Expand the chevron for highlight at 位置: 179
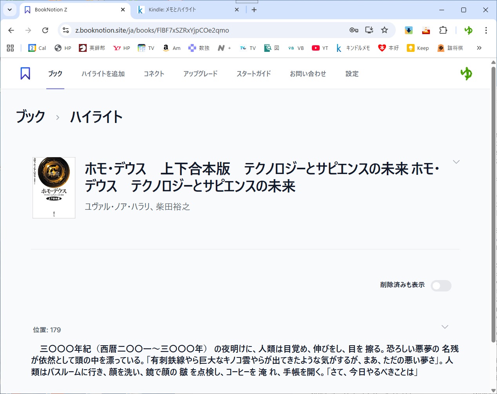 click(444, 327)
